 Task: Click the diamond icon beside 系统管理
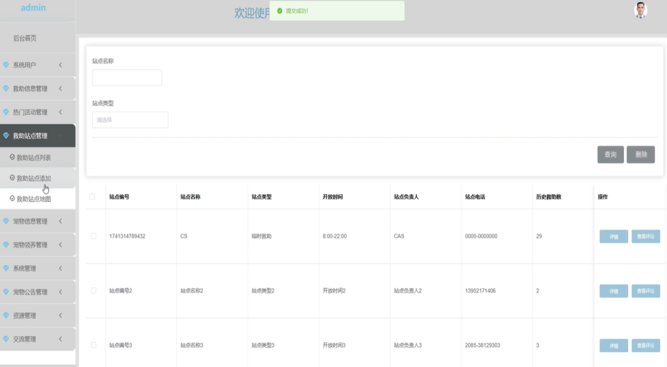(6, 268)
